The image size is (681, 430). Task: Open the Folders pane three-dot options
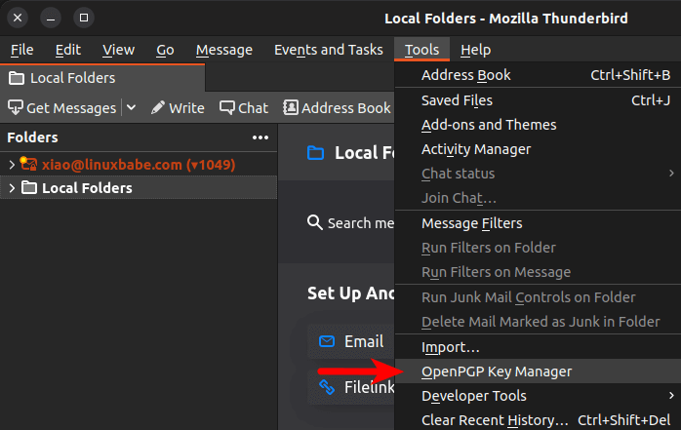[x=260, y=138]
